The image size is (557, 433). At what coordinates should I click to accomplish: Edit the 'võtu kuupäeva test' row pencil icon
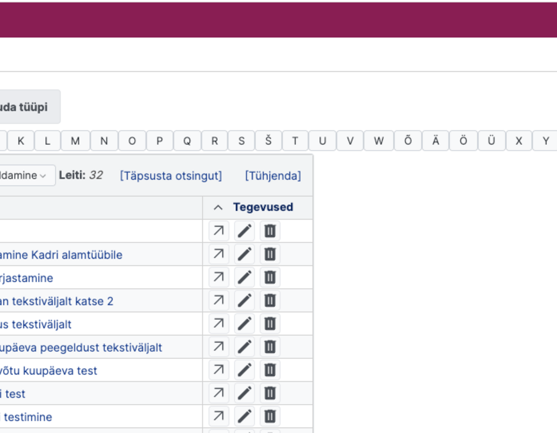(244, 370)
